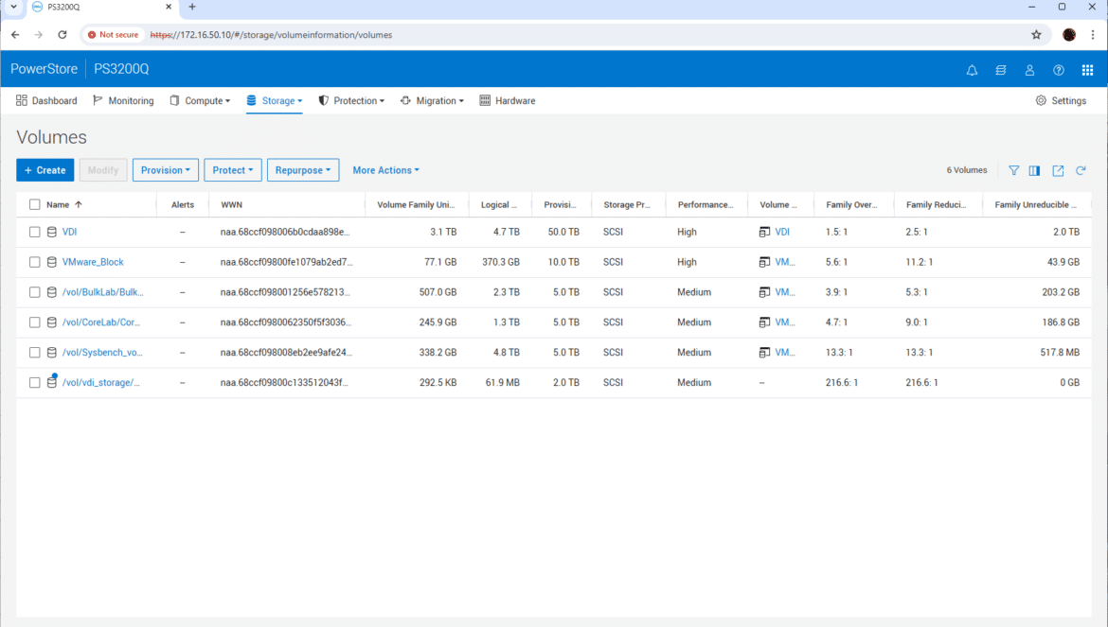This screenshot has height=627, width=1108.
Task: Open the show/hide columns icon
Action: pyautogui.click(x=1034, y=170)
